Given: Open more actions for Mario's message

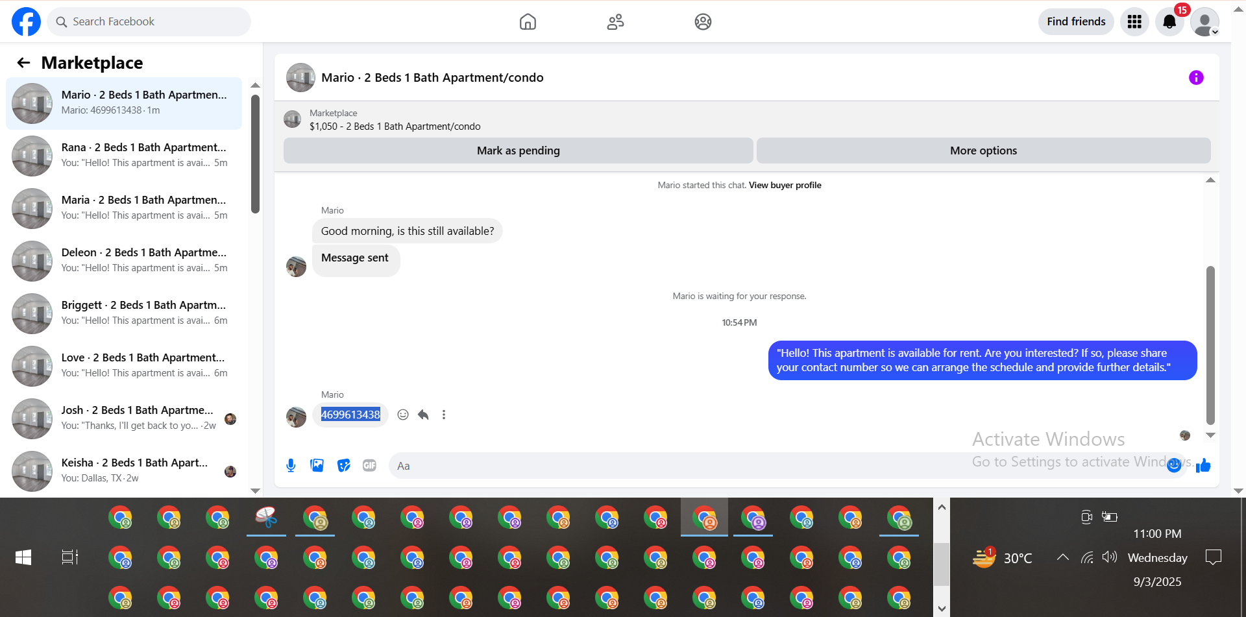Looking at the screenshot, I should coord(444,415).
